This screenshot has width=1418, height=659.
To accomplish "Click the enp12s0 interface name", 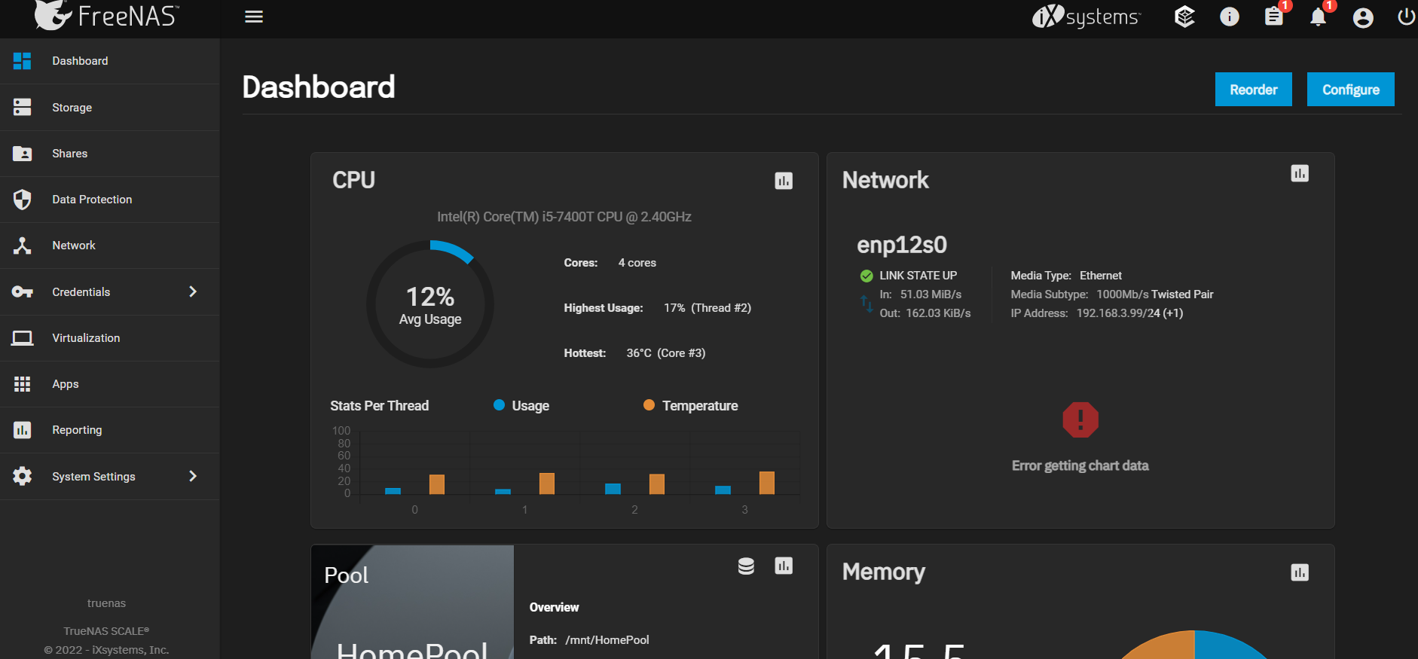I will point(902,245).
